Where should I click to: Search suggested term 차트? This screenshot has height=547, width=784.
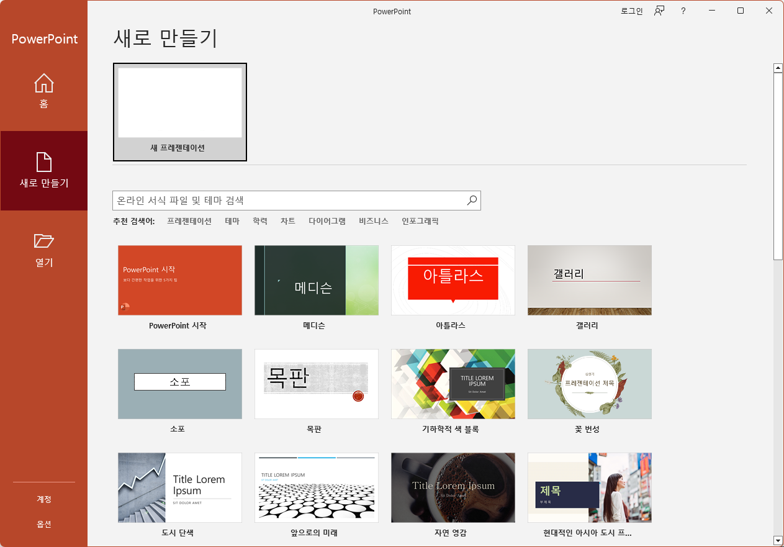pyautogui.click(x=288, y=221)
